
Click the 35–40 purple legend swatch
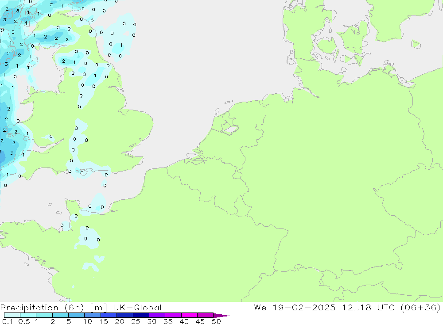point(173,315)
